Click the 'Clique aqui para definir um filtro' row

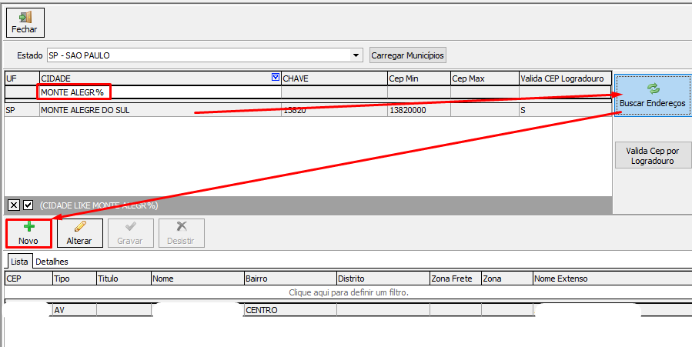(348, 292)
